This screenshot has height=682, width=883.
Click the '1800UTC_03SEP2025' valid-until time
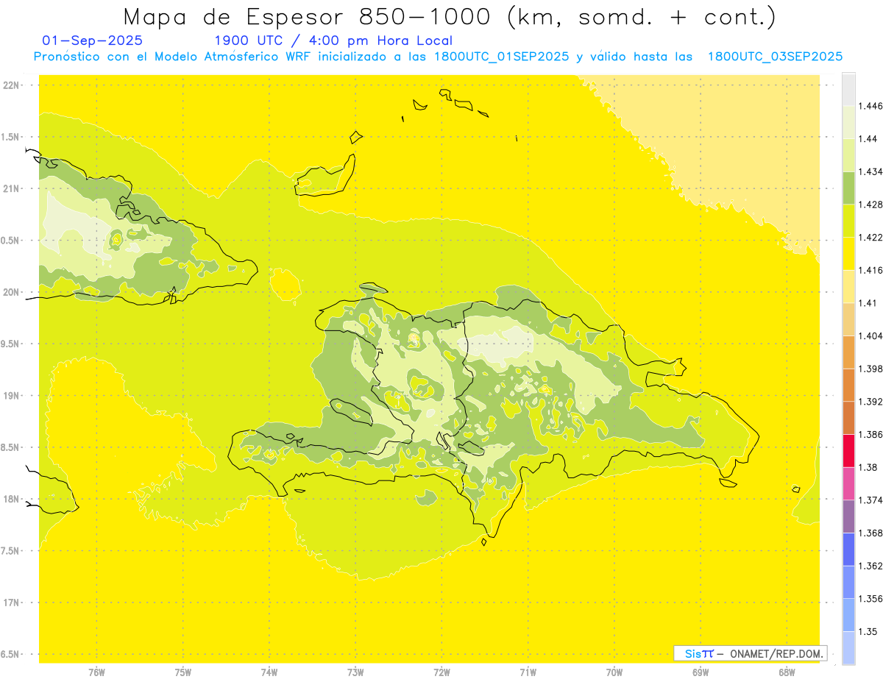pos(775,57)
